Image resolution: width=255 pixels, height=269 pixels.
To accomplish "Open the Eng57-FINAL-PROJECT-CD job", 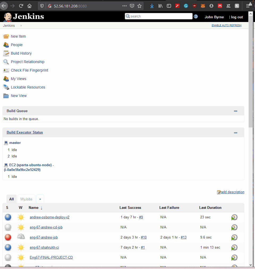I will pos(51,258).
